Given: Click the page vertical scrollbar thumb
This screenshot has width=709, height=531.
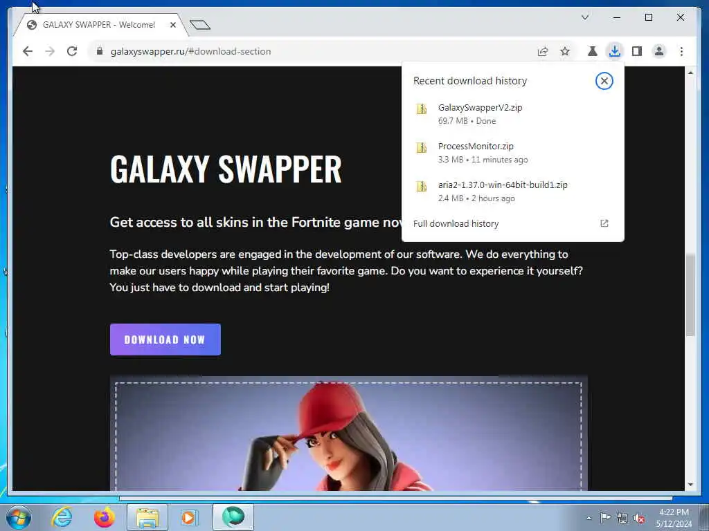Looking at the screenshot, I should pos(690,295).
